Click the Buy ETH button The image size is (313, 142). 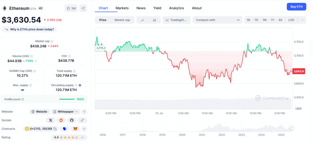(297, 7)
